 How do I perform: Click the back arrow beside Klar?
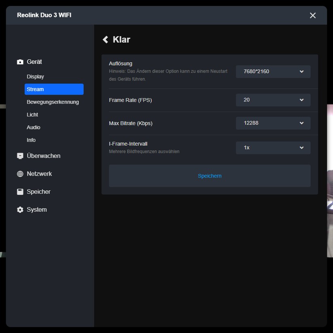[x=106, y=39]
